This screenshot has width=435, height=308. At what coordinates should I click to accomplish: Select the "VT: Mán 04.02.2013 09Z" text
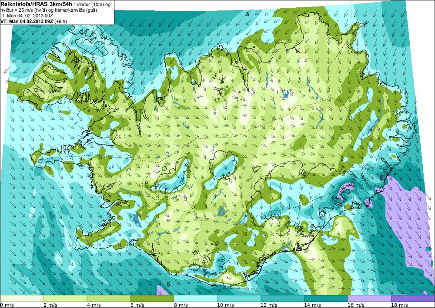click(27, 21)
